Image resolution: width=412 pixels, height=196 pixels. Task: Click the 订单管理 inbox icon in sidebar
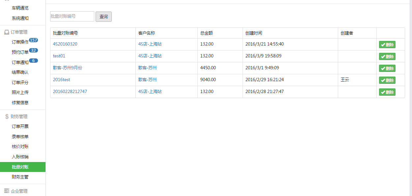click(x=7, y=32)
